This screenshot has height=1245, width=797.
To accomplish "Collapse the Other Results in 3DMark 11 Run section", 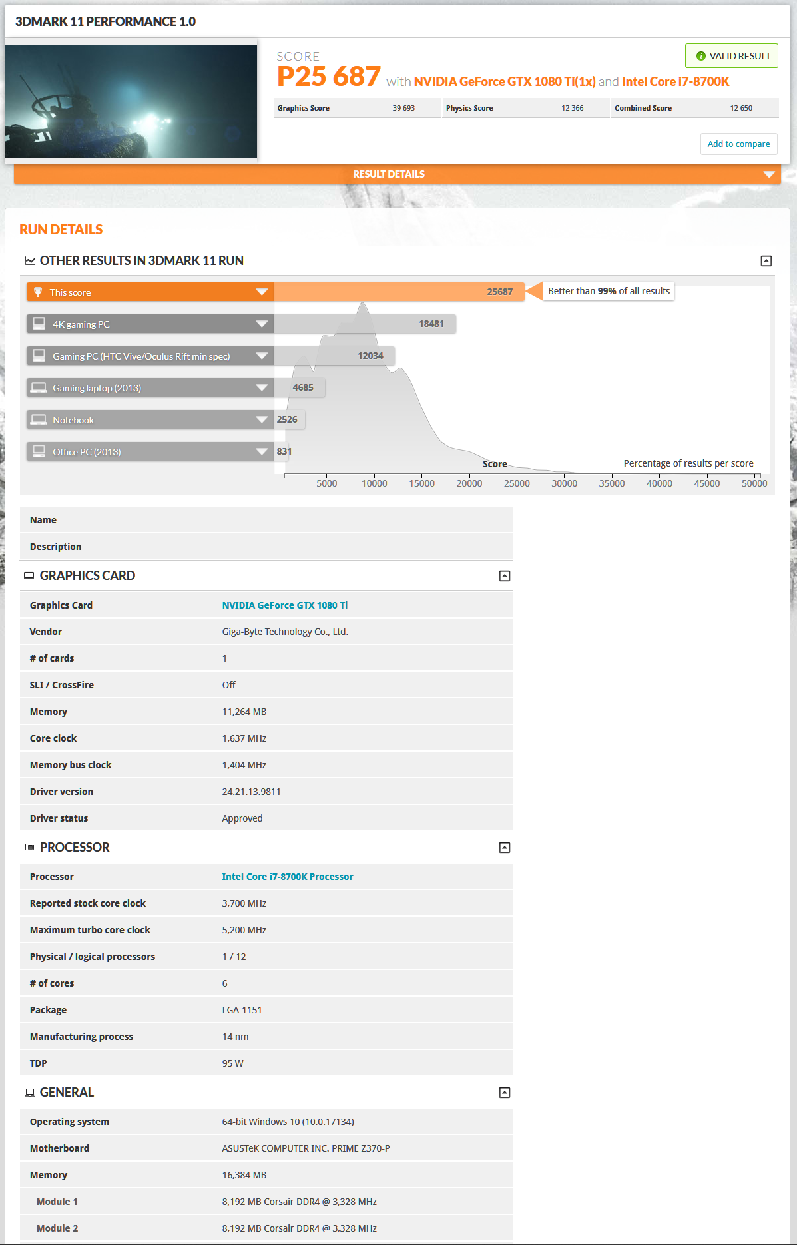I will [766, 261].
